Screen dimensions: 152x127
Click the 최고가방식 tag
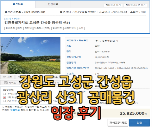(70, 28)
